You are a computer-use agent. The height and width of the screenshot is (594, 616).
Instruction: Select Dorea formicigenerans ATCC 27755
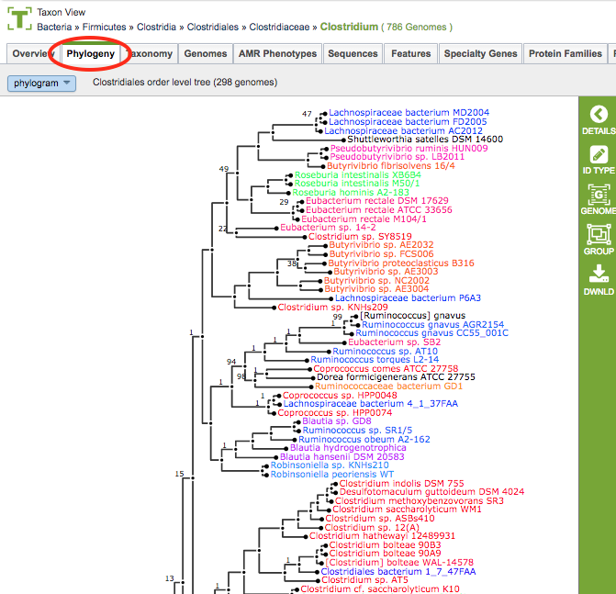[396, 377]
